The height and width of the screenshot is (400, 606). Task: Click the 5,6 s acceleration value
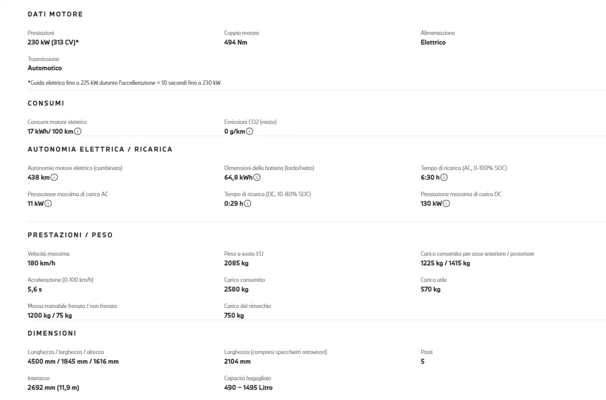tap(35, 289)
